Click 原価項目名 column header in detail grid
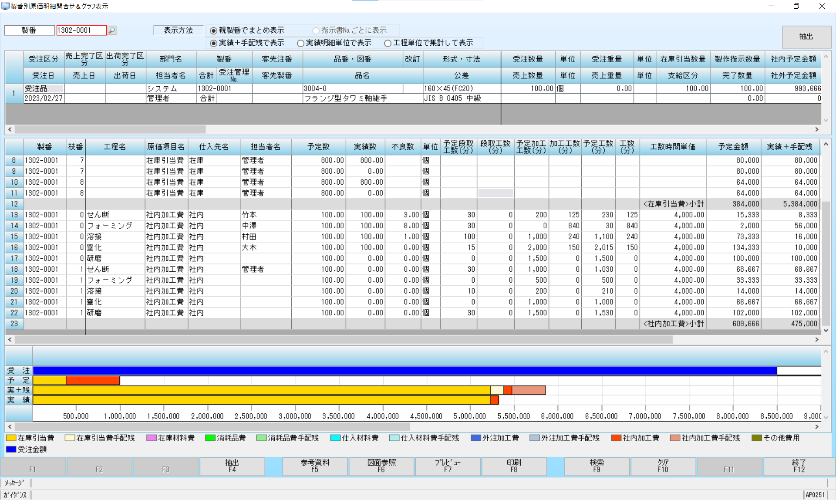 [165, 147]
